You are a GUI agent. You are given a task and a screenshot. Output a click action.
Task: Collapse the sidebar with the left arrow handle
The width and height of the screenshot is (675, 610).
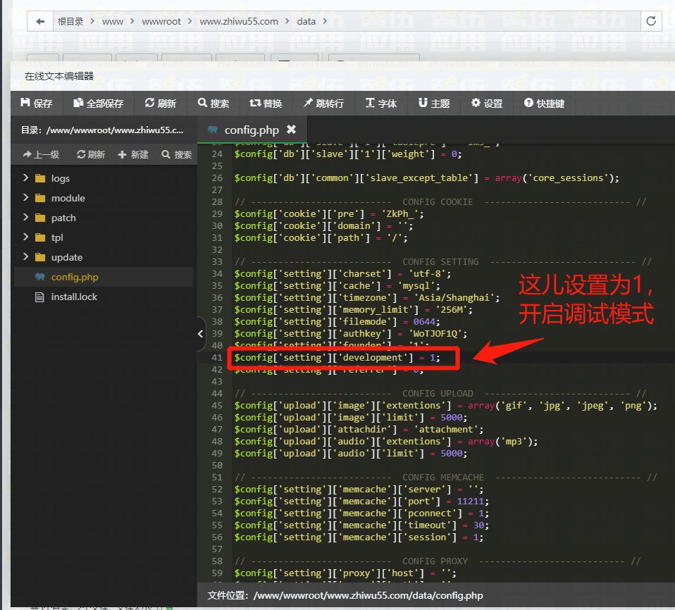coord(201,334)
